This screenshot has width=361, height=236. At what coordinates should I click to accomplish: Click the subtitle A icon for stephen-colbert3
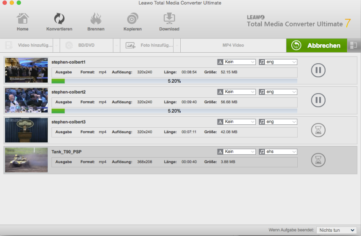[x=220, y=121]
